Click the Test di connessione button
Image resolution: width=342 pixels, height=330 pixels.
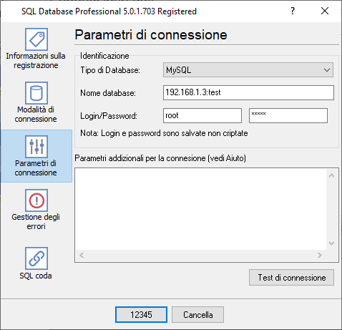(x=291, y=278)
